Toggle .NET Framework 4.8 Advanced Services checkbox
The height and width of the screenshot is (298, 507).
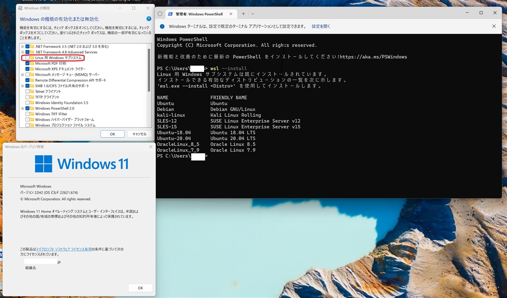pyautogui.click(x=28, y=52)
